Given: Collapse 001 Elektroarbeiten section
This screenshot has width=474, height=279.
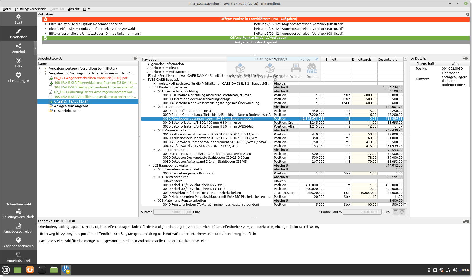Looking at the screenshot, I should pyautogui.click(x=154, y=177).
